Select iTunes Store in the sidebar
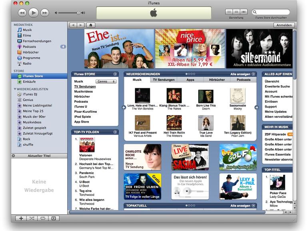 [39, 76]
